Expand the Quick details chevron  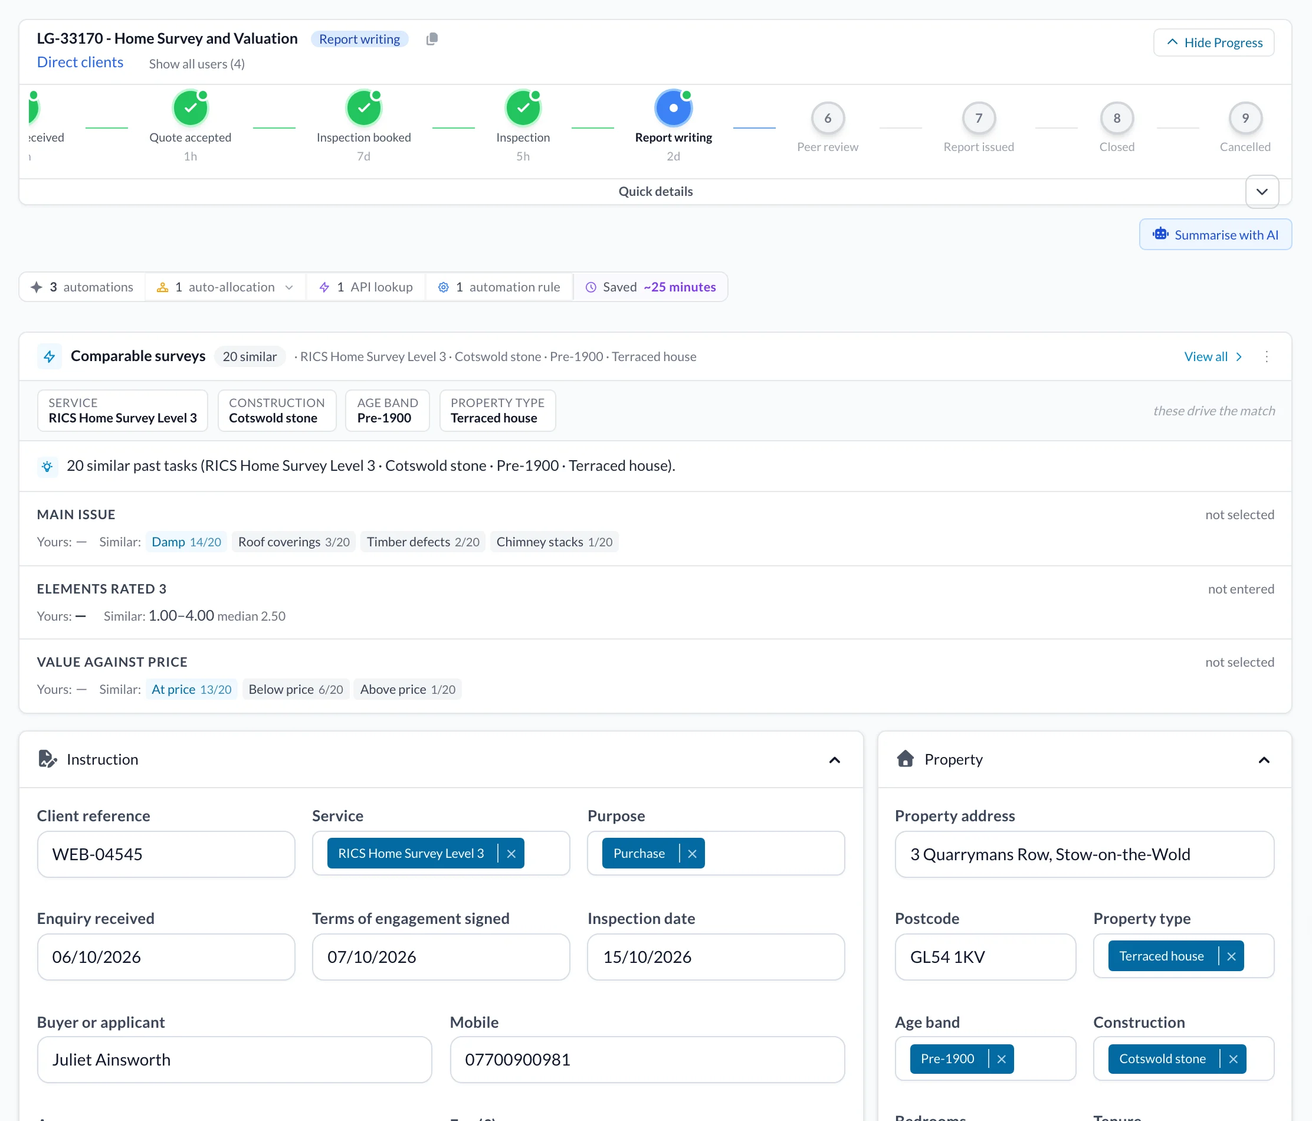pos(1262,192)
